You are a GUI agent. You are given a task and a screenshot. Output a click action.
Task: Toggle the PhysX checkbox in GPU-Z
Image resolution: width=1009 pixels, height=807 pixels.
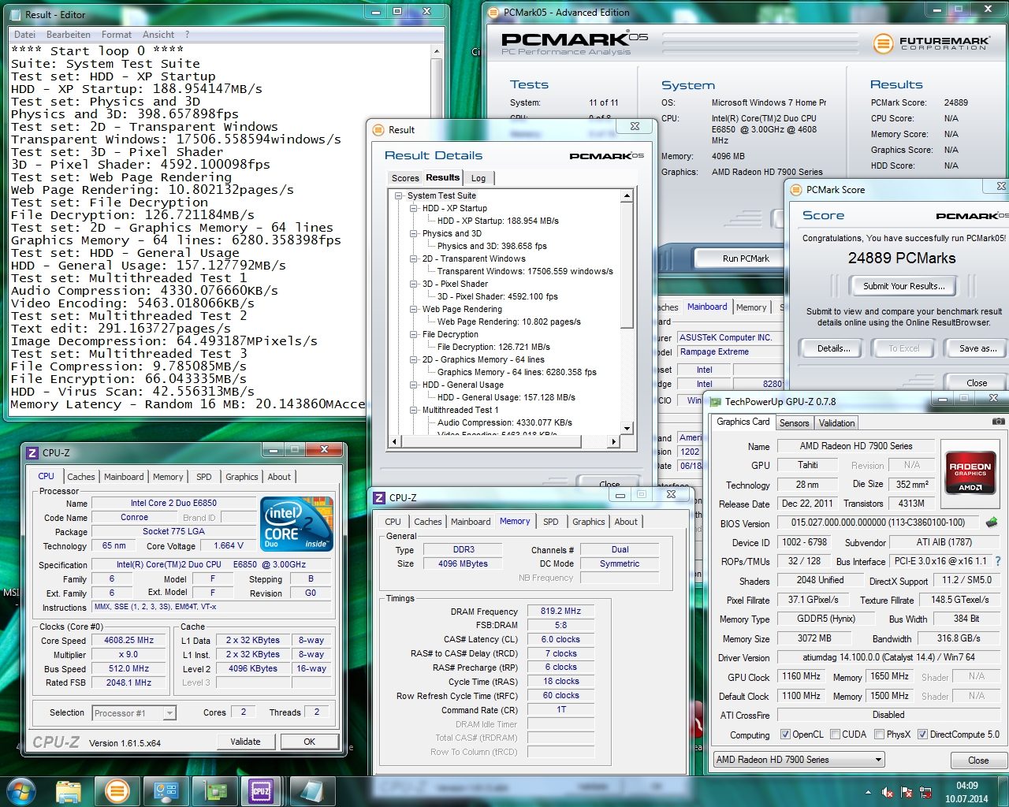[x=879, y=734]
